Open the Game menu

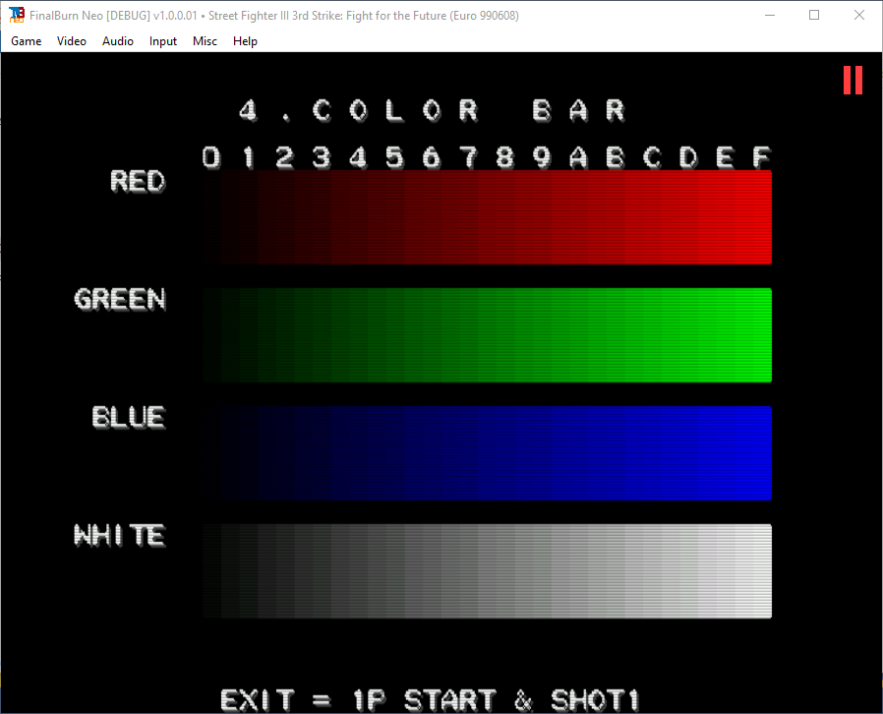pyautogui.click(x=26, y=41)
